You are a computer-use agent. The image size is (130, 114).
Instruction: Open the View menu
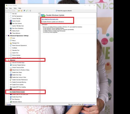point(11,8)
